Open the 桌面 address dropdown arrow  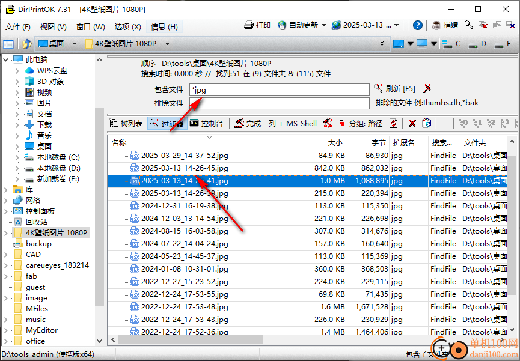75,44
